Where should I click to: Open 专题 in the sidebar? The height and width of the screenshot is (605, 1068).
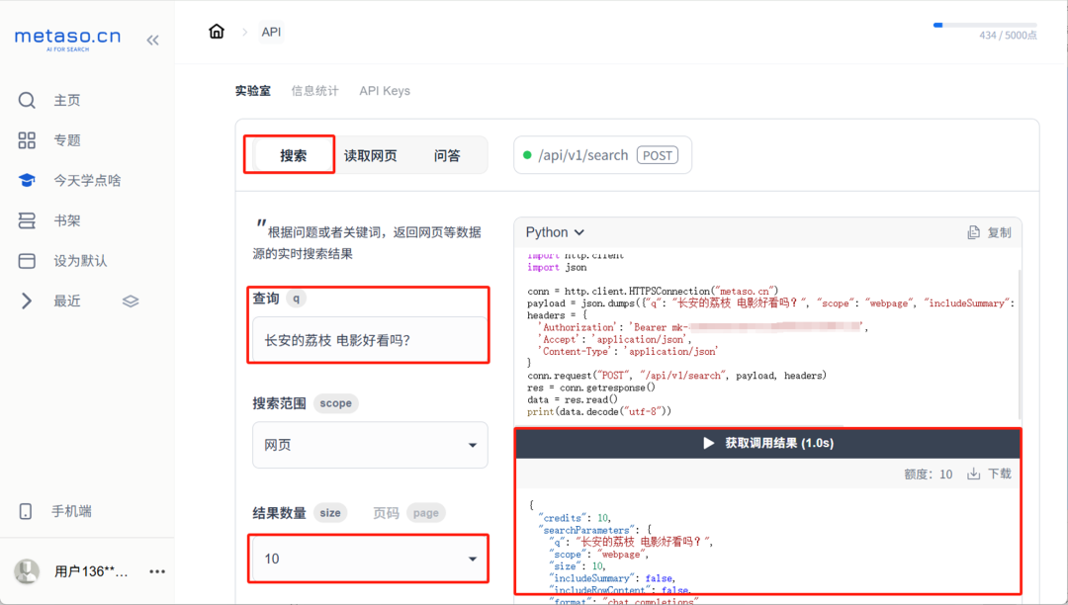(x=67, y=140)
